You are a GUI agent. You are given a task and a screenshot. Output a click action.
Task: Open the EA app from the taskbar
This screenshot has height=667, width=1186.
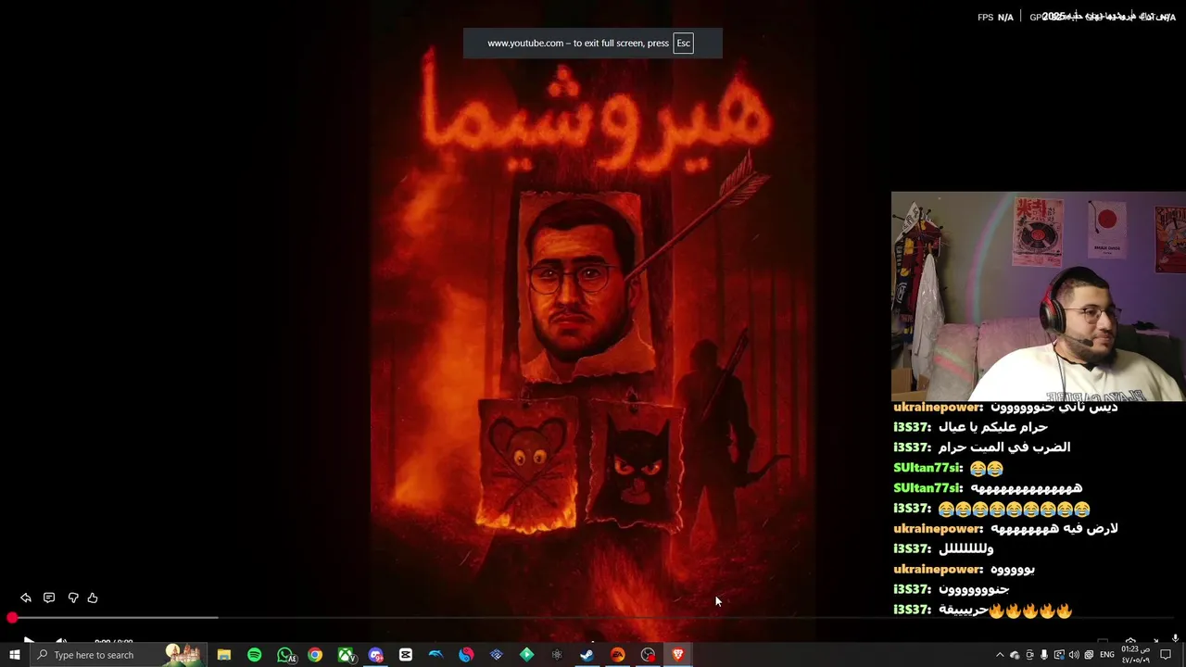(x=617, y=655)
